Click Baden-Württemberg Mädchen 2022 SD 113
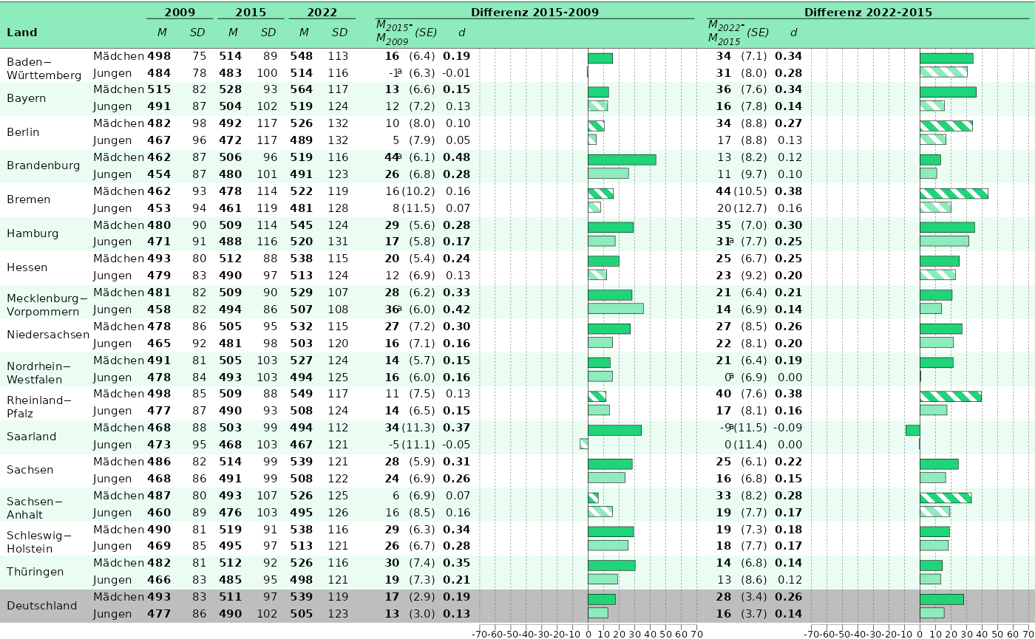 338,56
